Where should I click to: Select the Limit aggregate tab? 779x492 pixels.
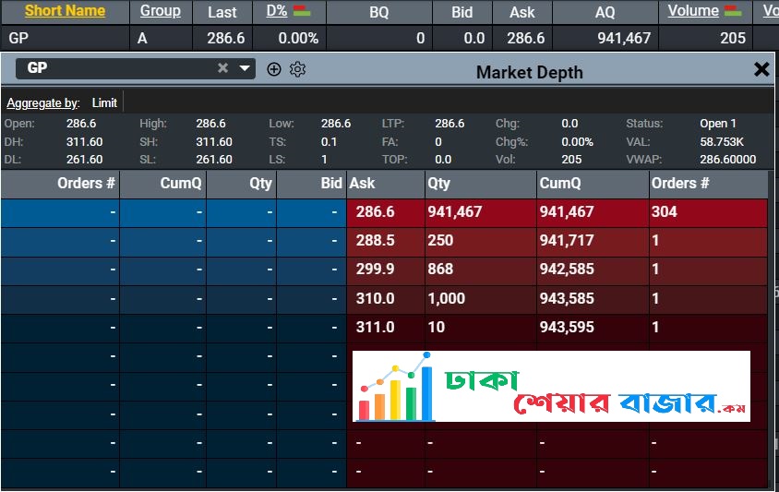(x=104, y=102)
